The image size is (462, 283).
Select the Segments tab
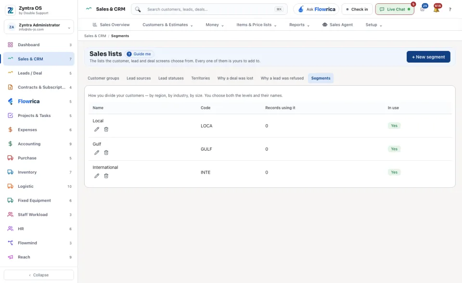click(321, 78)
